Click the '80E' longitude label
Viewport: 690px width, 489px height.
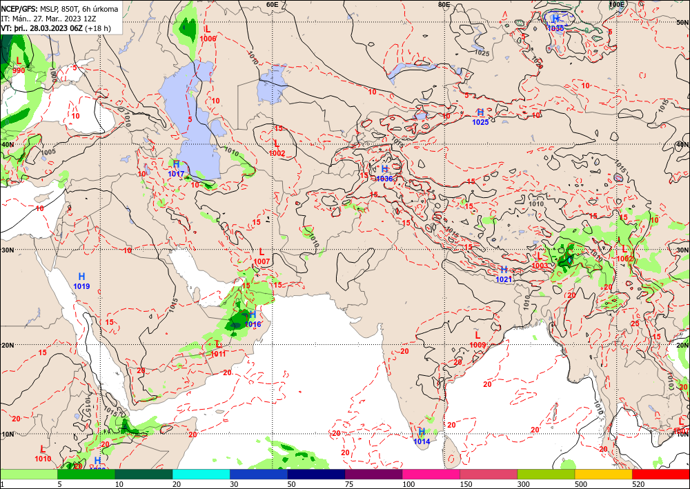pyautogui.click(x=444, y=4)
